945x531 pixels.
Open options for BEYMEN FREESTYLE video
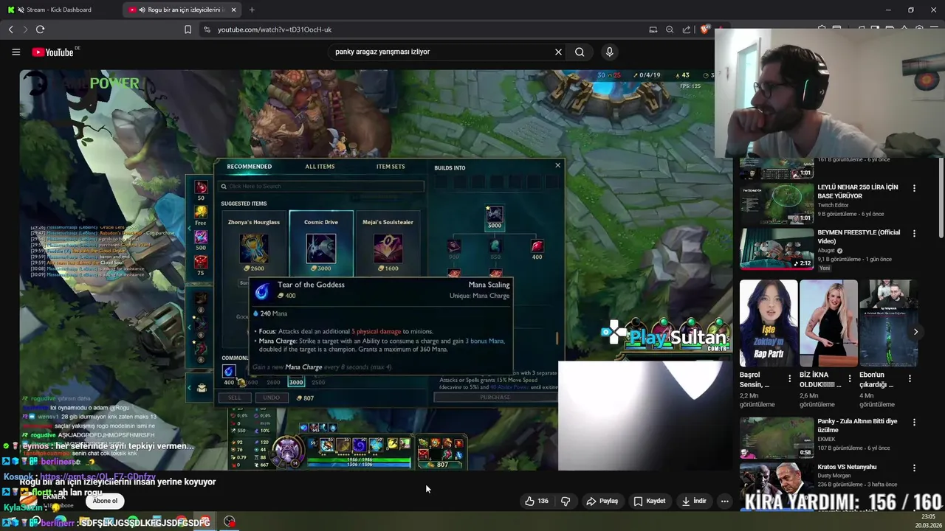coord(914,233)
